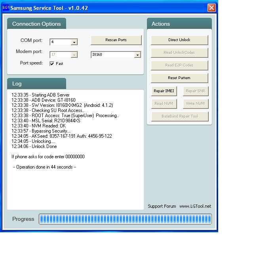278x258 pixels.
Task: Open the www.LGTool.net link
Action: [195, 206]
